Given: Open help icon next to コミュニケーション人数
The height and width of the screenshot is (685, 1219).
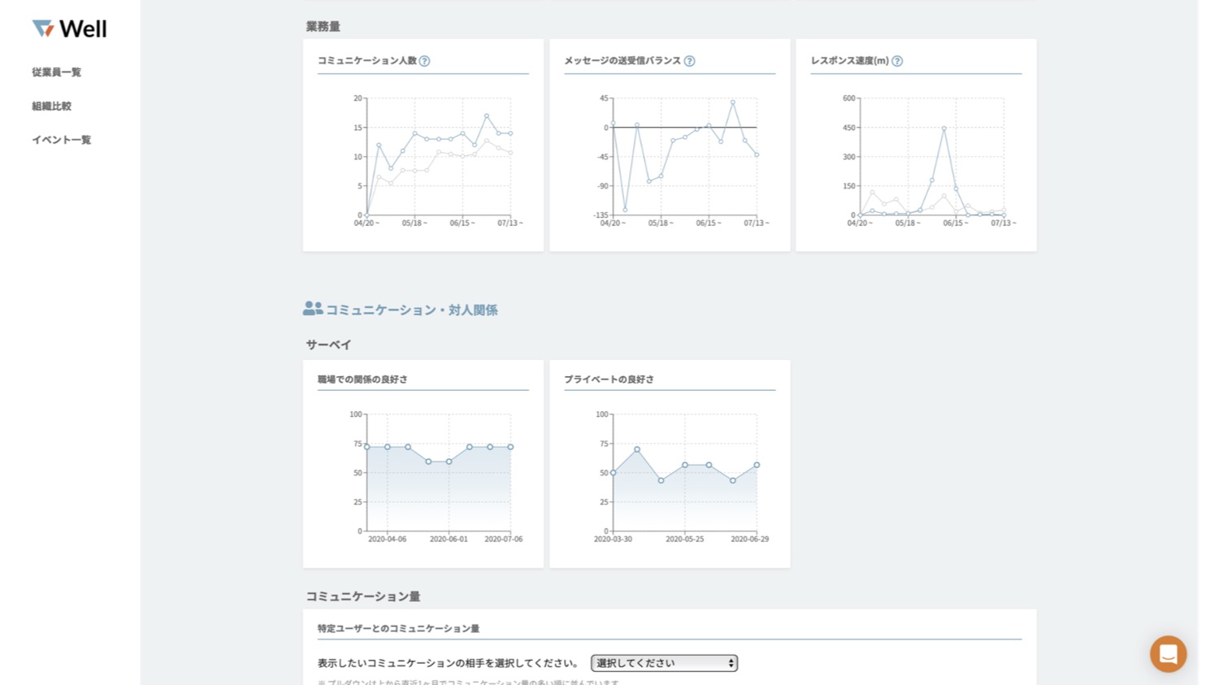Looking at the screenshot, I should [424, 61].
